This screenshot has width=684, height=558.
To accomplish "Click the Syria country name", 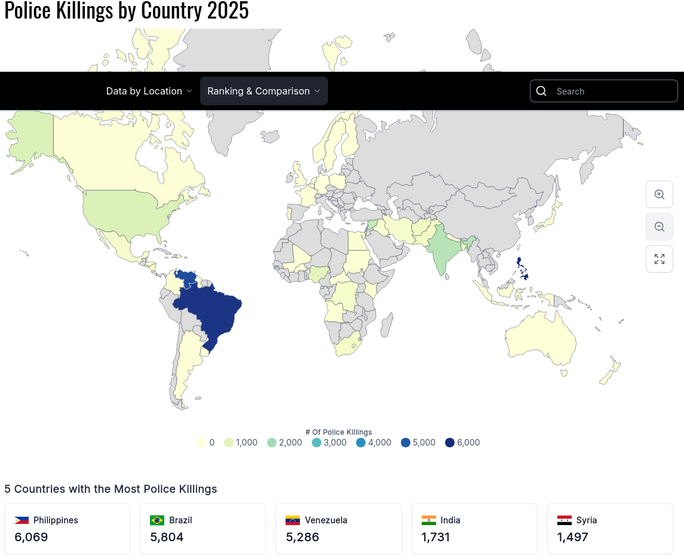I will (586, 520).
